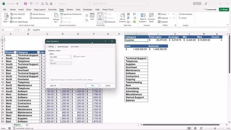Open Outline group dialog launcher
The height and width of the screenshot is (130, 231).
[x=175, y=25]
